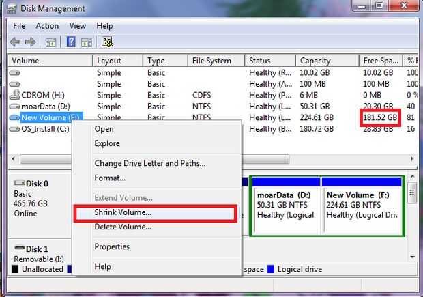
Task: Click Removable (I:) Disk 1 label
Action: coord(39,259)
